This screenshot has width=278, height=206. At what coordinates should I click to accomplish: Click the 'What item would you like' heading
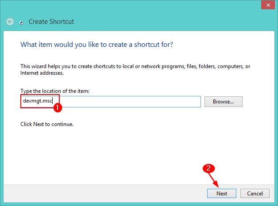coord(97,45)
